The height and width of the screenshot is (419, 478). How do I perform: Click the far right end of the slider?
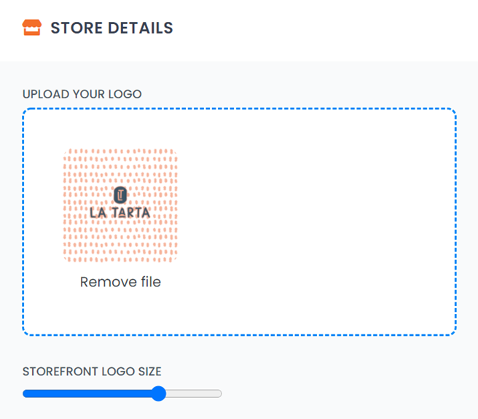pos(219,393)
